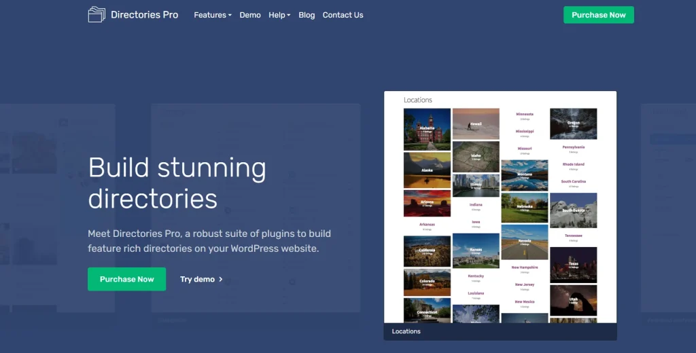
Task: Click the Tennessee text link
Action: (574, 236)
